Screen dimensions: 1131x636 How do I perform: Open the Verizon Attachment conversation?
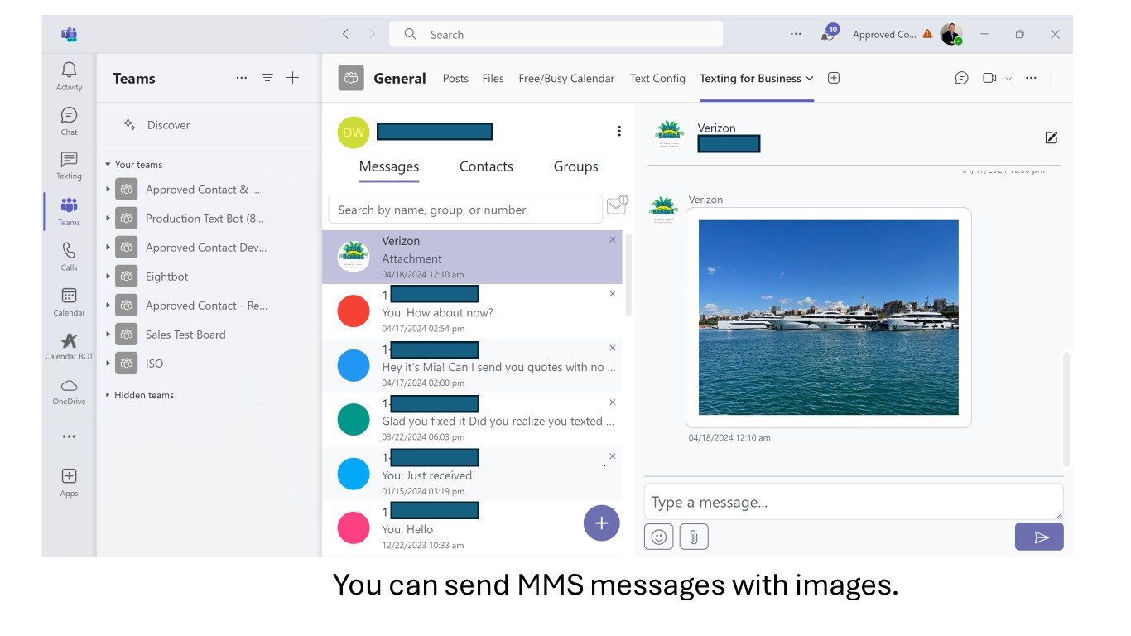pyautogui.click(x=472, y=258)
